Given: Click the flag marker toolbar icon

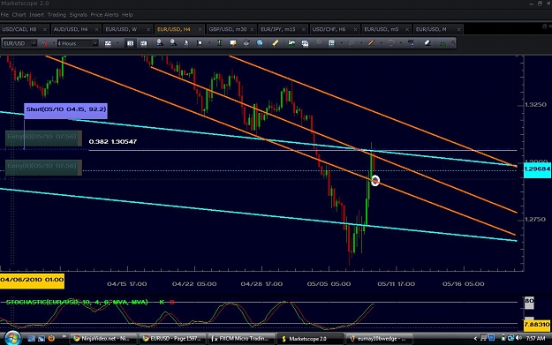Looking at the screenshot, I should (x=200, y=43).
